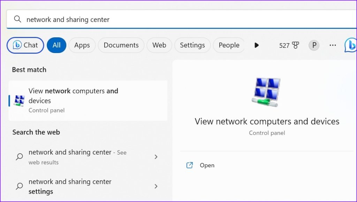
Task: Click Open in the preview pane
Action: point(200,165)
